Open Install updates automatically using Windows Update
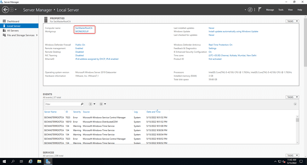Image resolution: width=307 pixels, height=165 pixels. (x=233, y=31)
